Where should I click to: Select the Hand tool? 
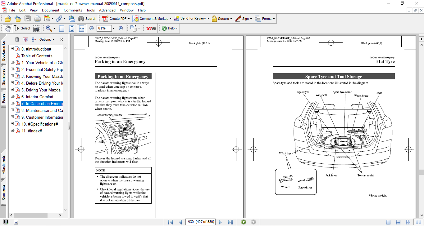click(7, 28)
